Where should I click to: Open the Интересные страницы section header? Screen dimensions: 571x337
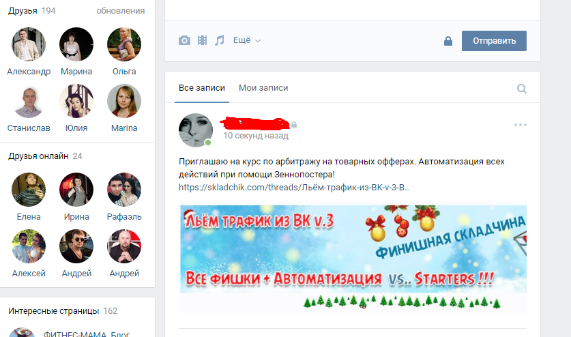(x=53, y=311)
